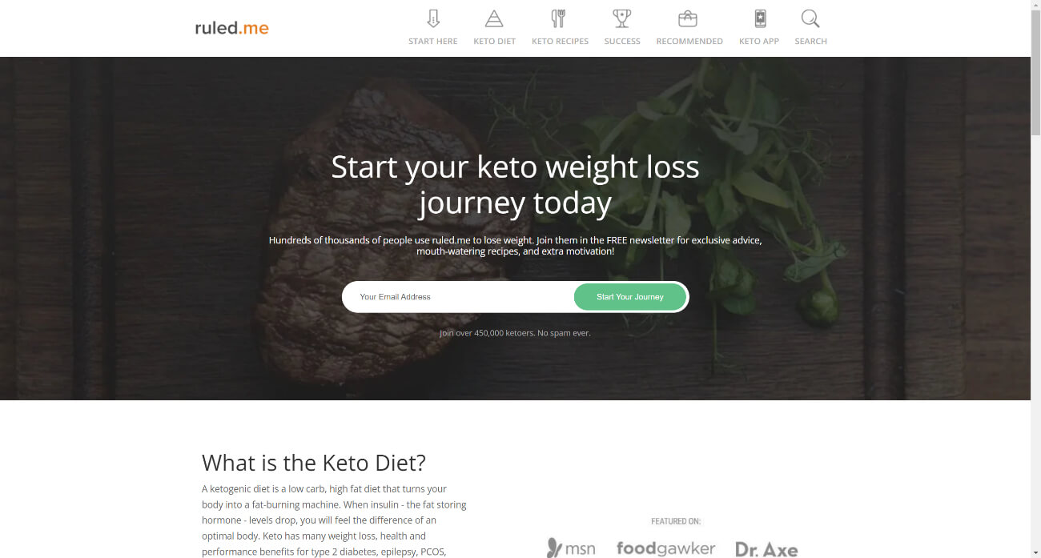Click the What is the Keto Diet heading
1041x558 pixels.
click(x=314, y=463)
